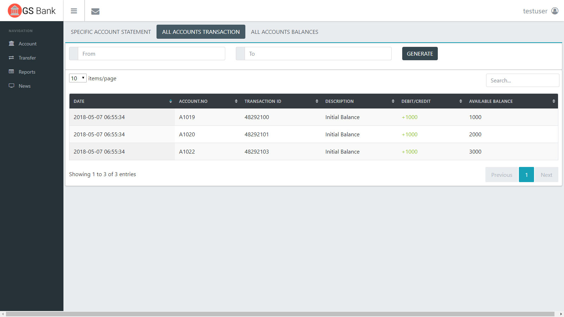Open the items per page dropdown
The width and height of the screenshot is (564, 317).
(x=78, y=78)
